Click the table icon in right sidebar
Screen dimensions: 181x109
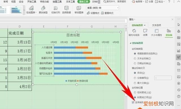coord(179,38)
